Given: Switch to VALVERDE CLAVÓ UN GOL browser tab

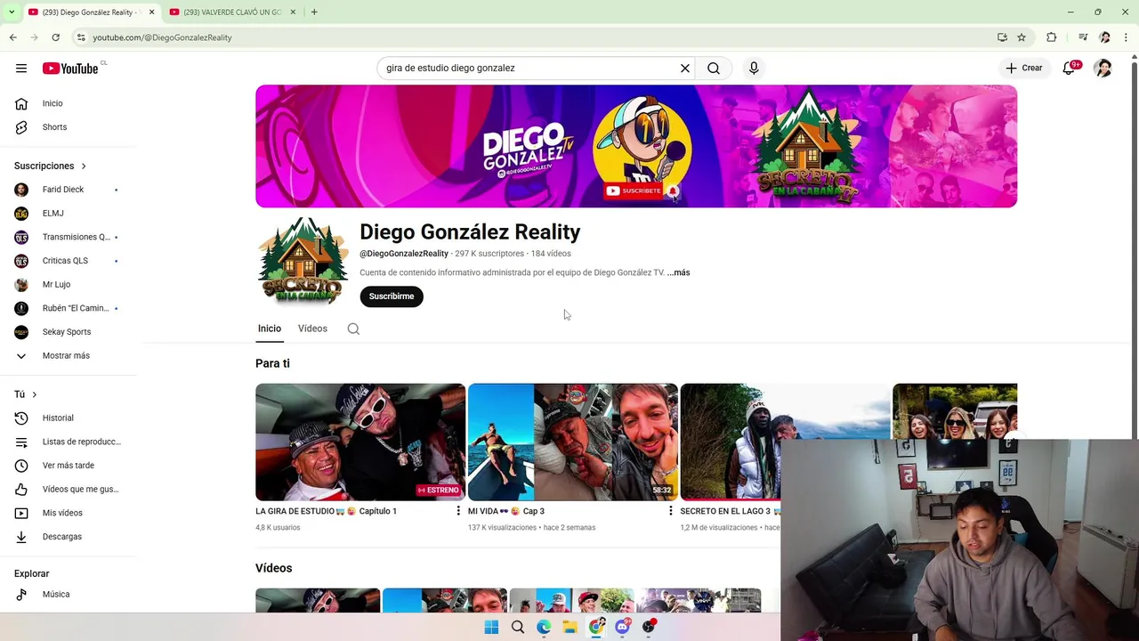Looking at the screenshot, I should (x=231, y=12).
